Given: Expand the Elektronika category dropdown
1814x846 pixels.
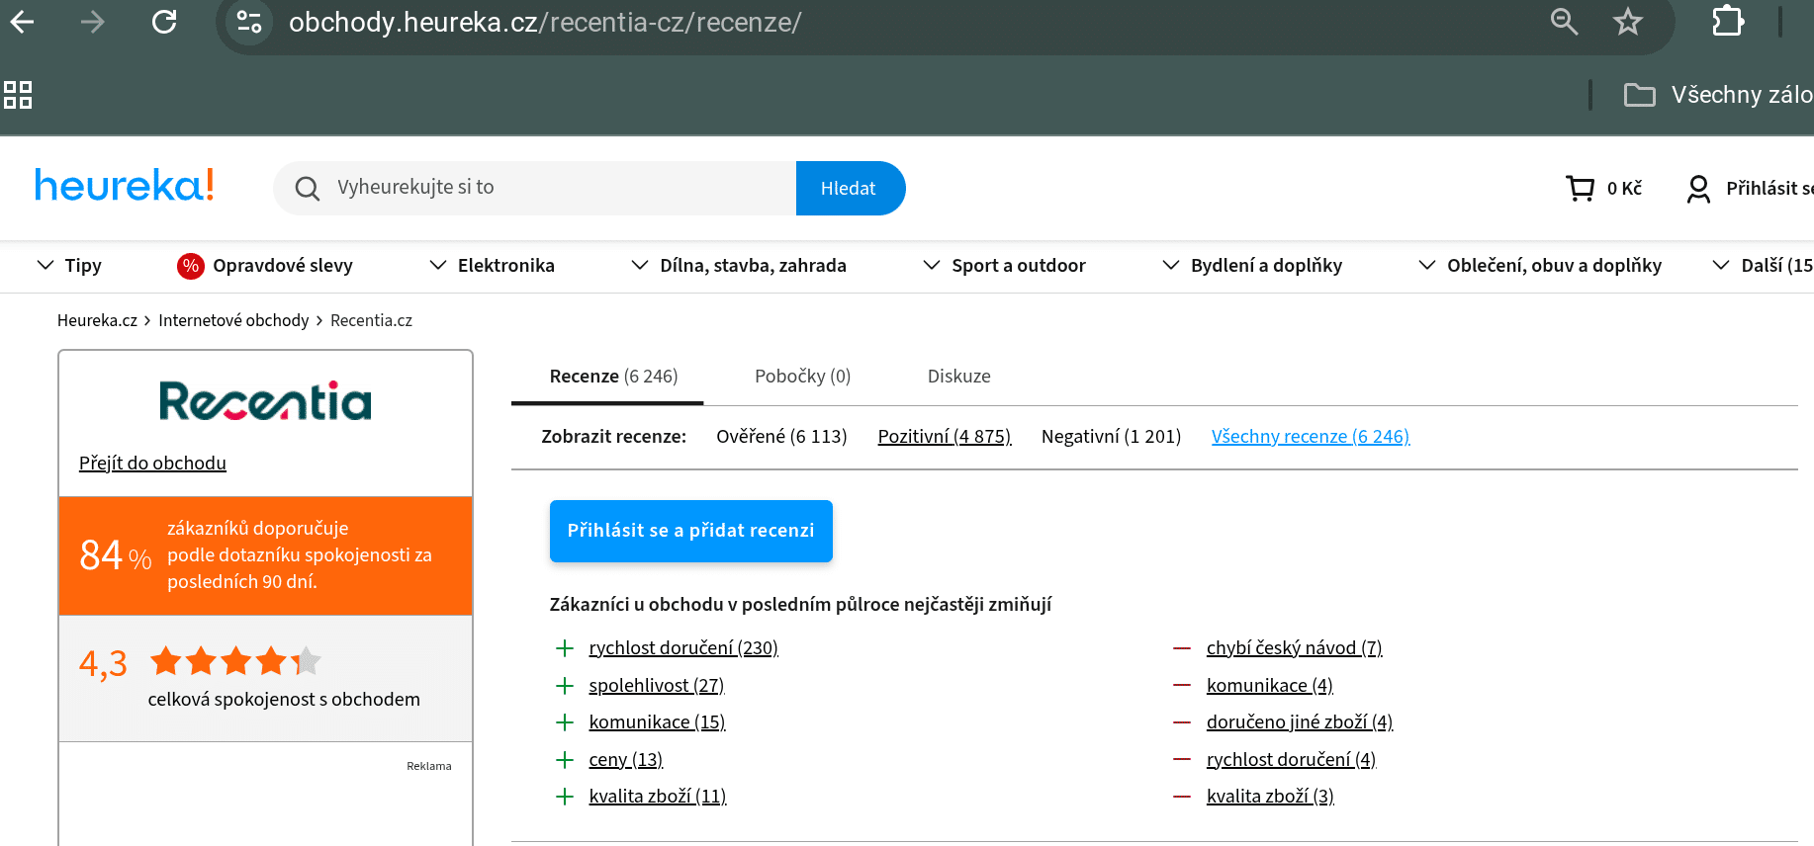Looking at the screenshot, I should tap(493, 266).
